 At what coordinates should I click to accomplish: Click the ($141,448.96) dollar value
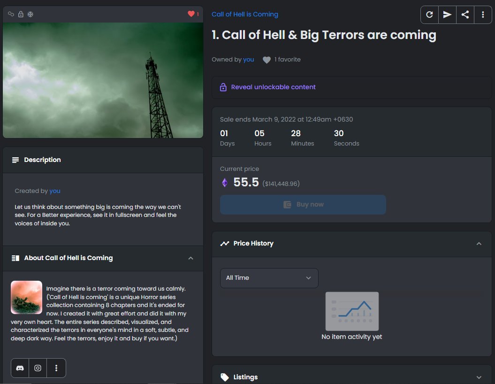(x=281, y=184)
